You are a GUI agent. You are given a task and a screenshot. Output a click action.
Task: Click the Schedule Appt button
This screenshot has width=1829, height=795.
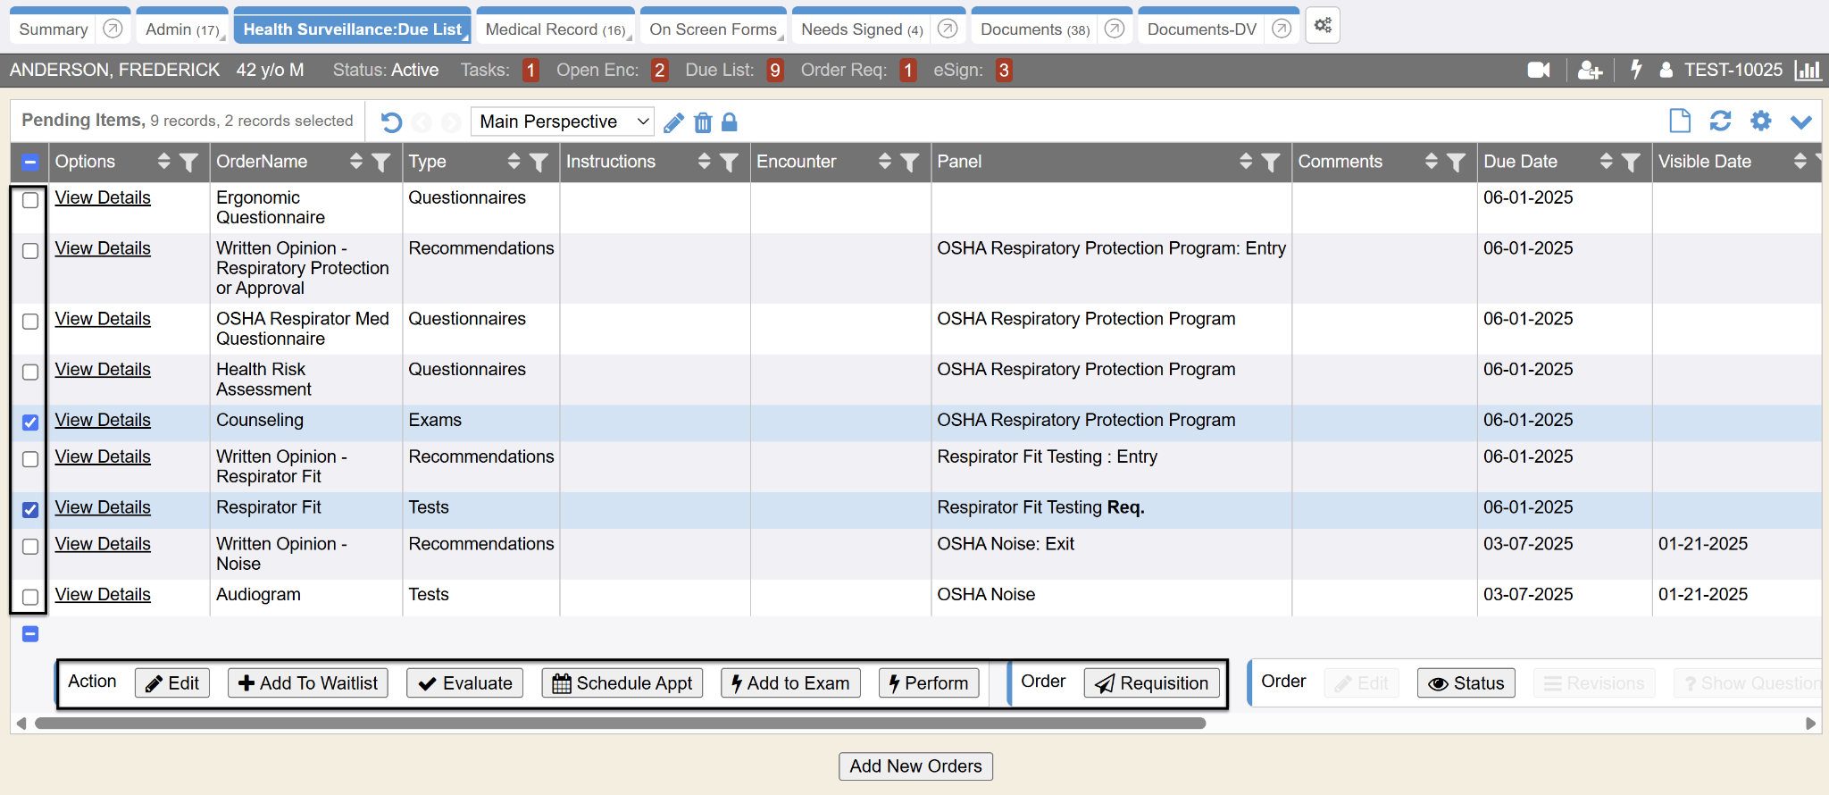click(622, 683)
